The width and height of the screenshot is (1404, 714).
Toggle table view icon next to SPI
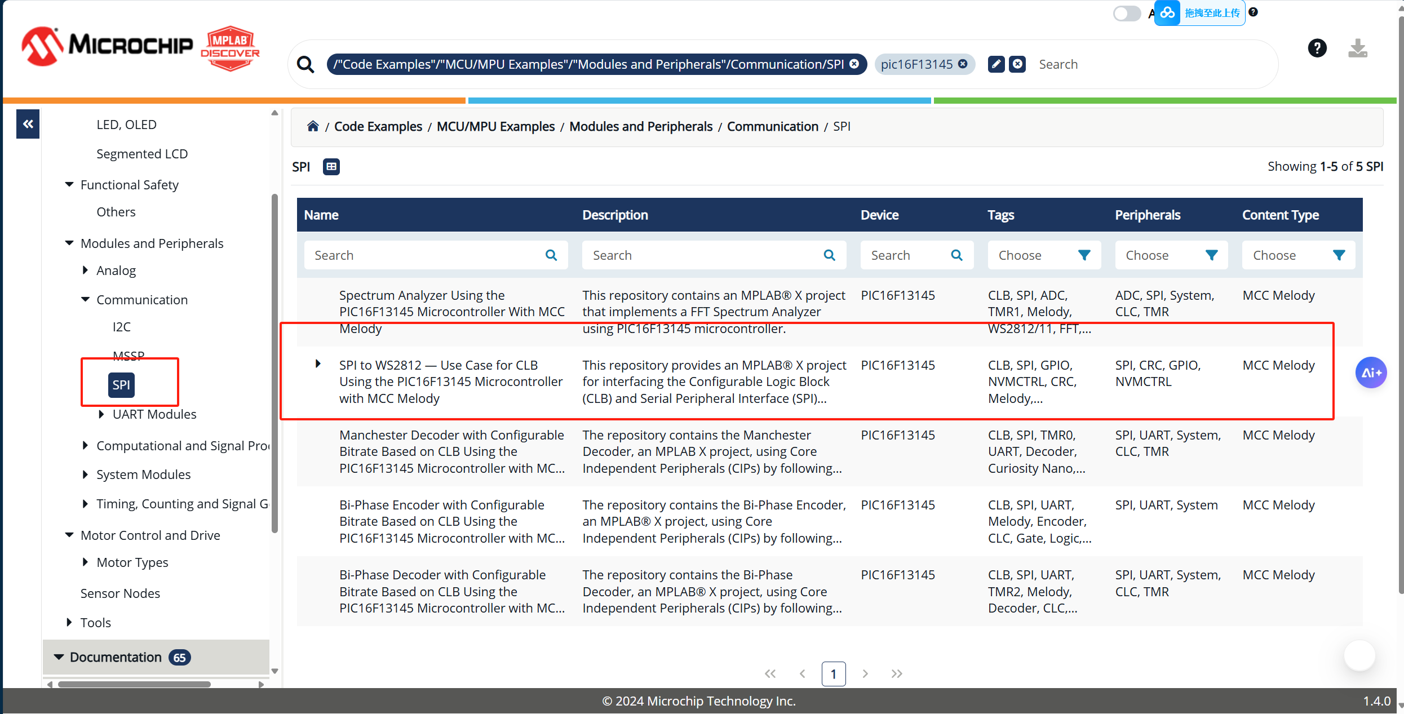[331, 167]
